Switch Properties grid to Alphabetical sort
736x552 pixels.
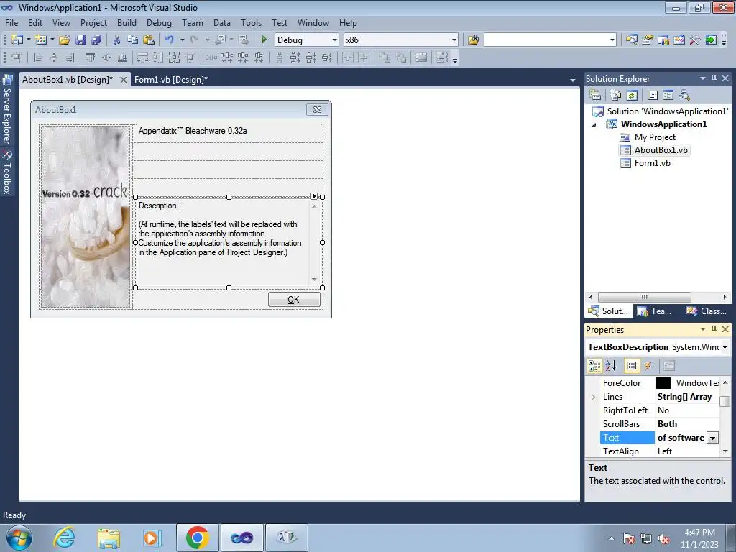click(611, 366)
